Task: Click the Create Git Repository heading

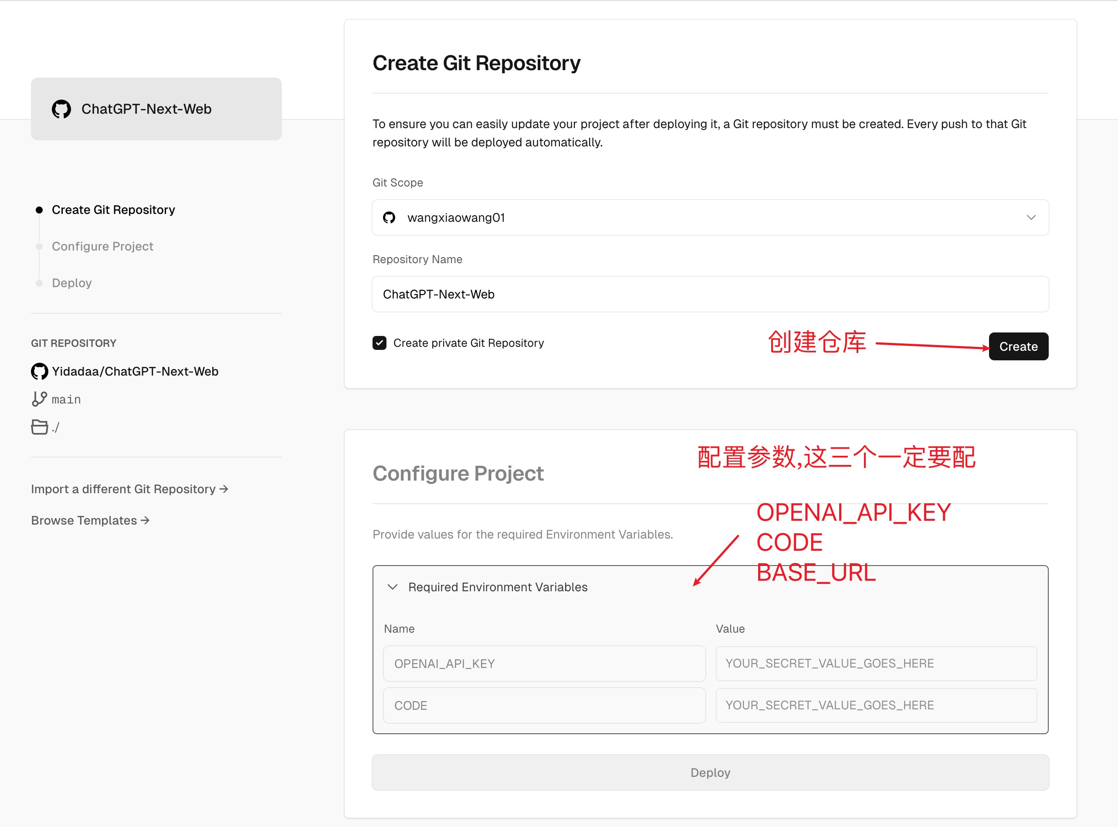Action: click(x=476, y=64)
